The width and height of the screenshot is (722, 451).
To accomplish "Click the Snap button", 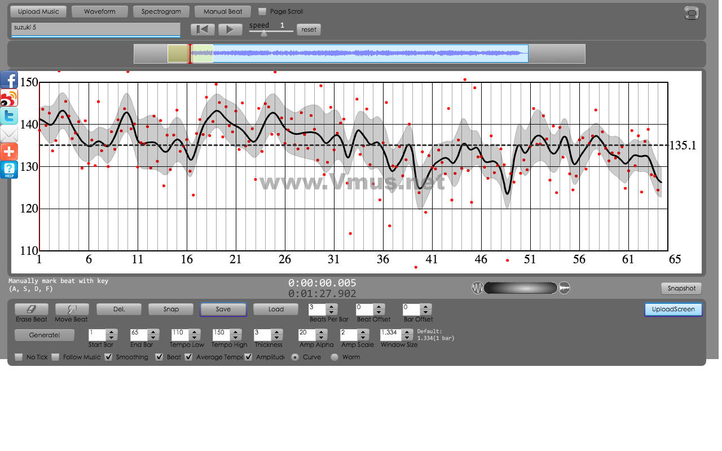I will pyautogui.click(x=171, y=309).
